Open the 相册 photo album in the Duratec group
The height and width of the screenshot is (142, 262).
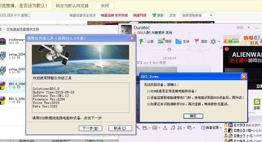[x=164, y=41]
